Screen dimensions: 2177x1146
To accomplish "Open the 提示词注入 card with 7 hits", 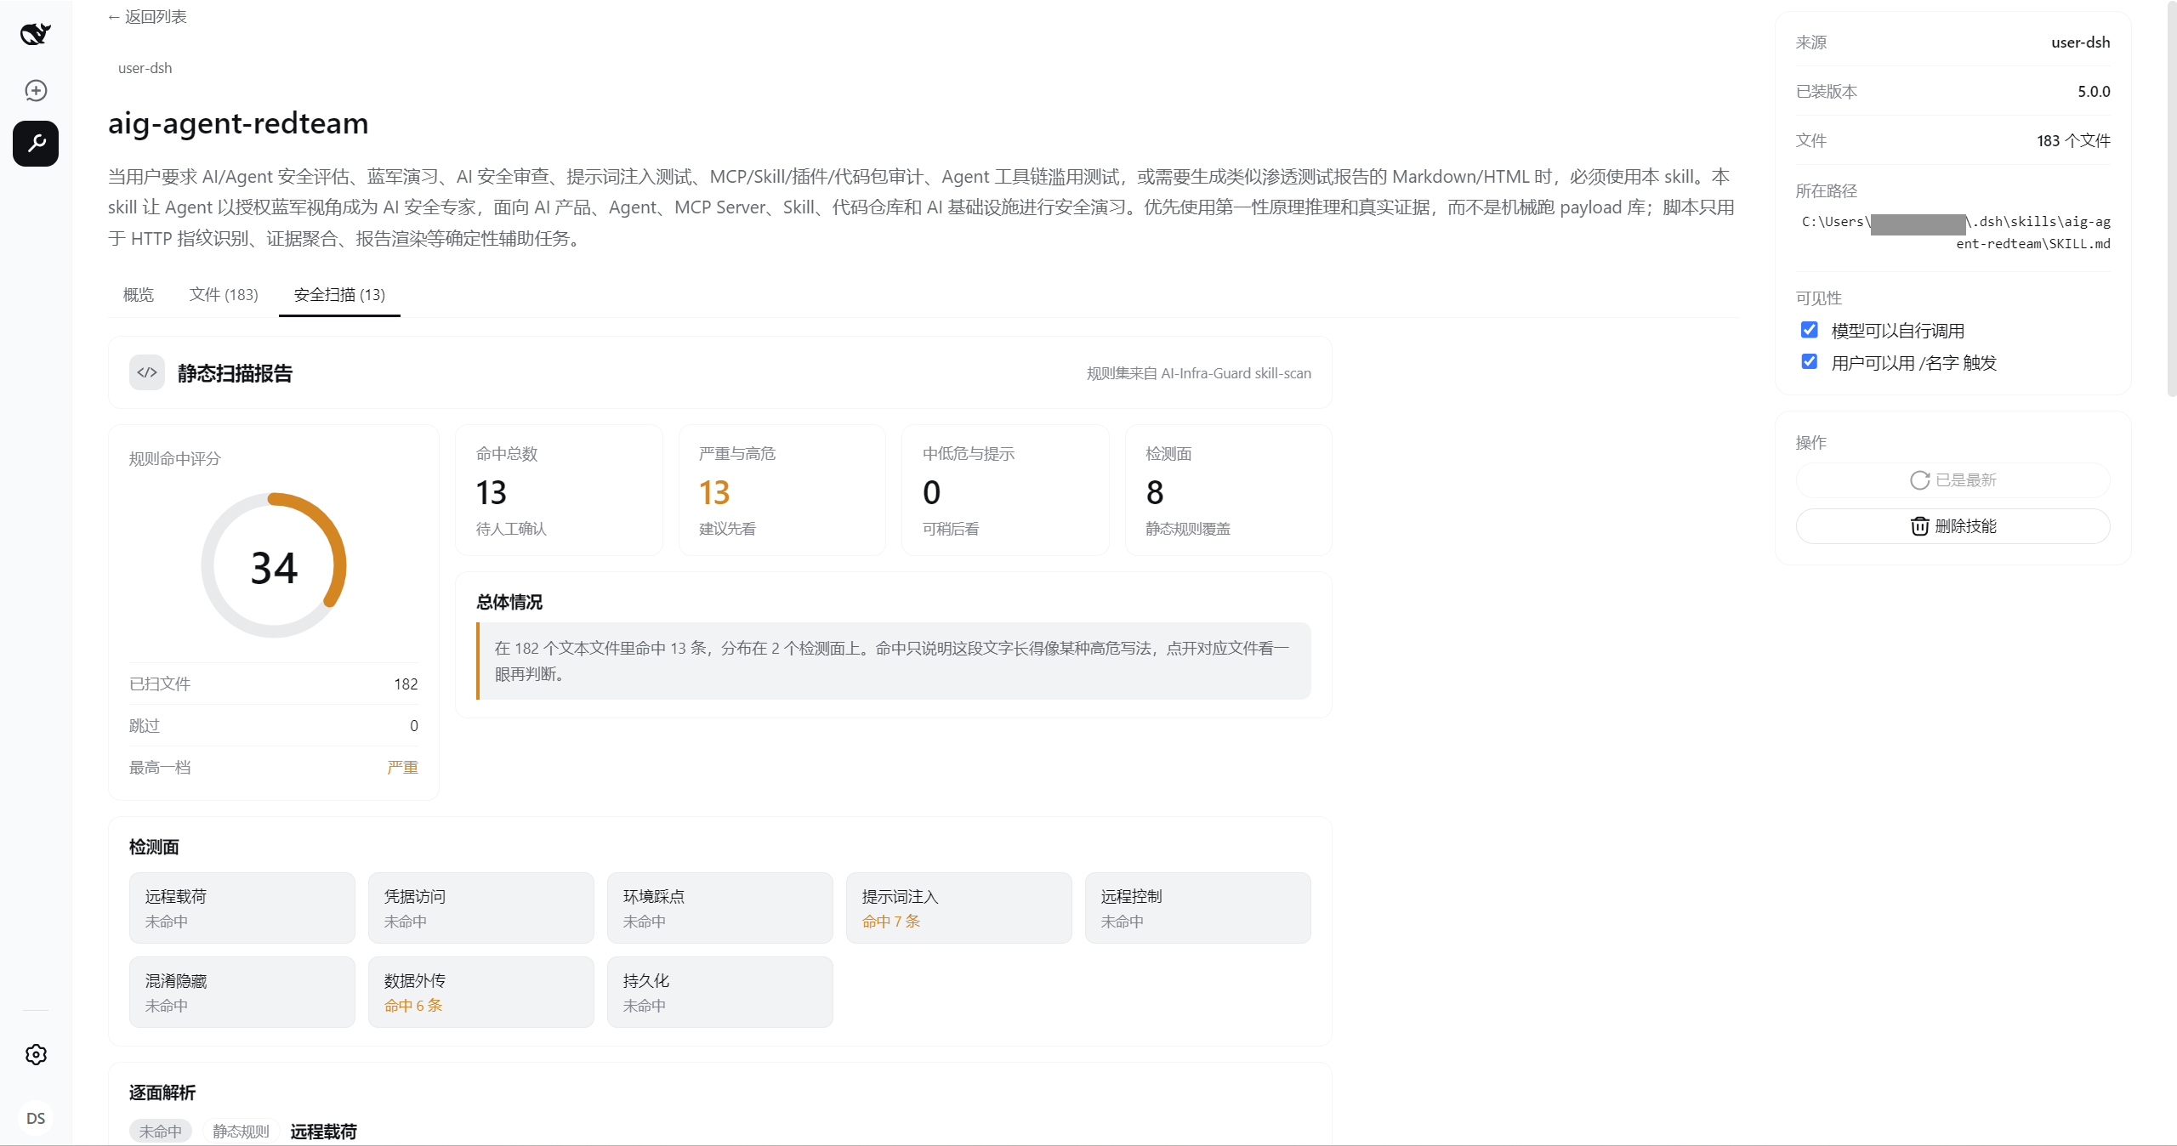I will point(959,908).
